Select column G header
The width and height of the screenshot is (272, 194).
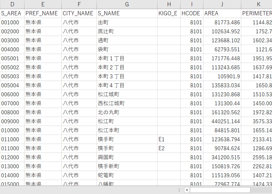(127, 4)
